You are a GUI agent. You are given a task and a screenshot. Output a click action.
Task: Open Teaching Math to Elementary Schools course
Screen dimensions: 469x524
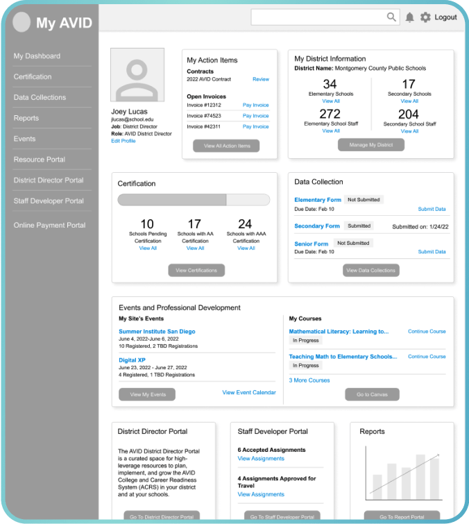343,357
